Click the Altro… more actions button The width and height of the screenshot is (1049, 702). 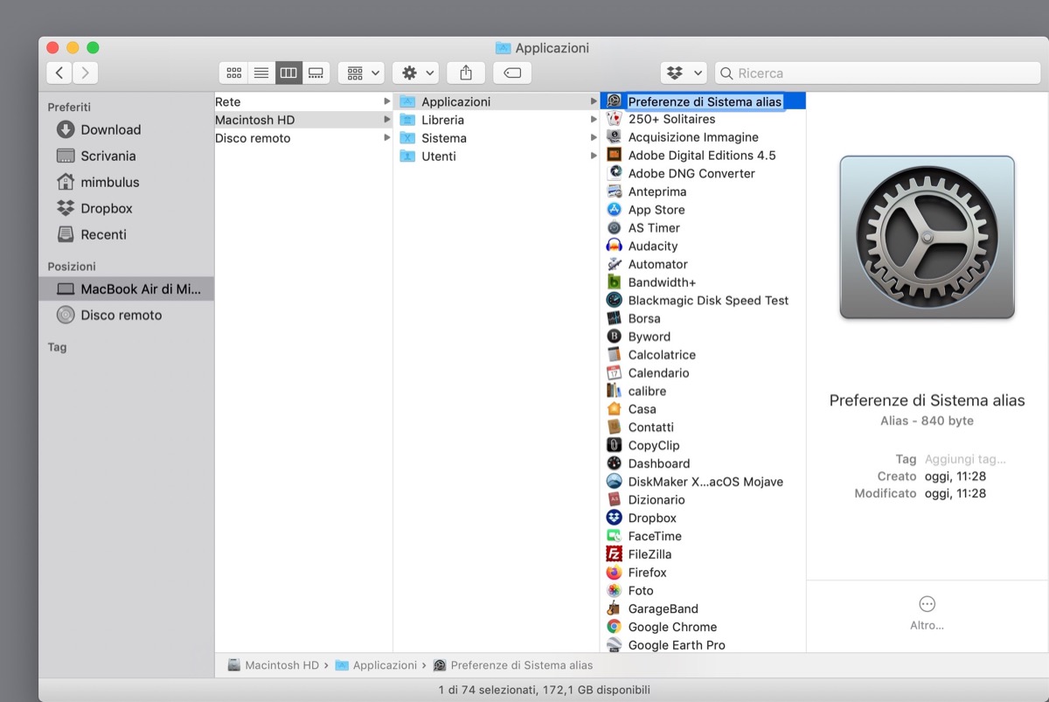[927, 612]
